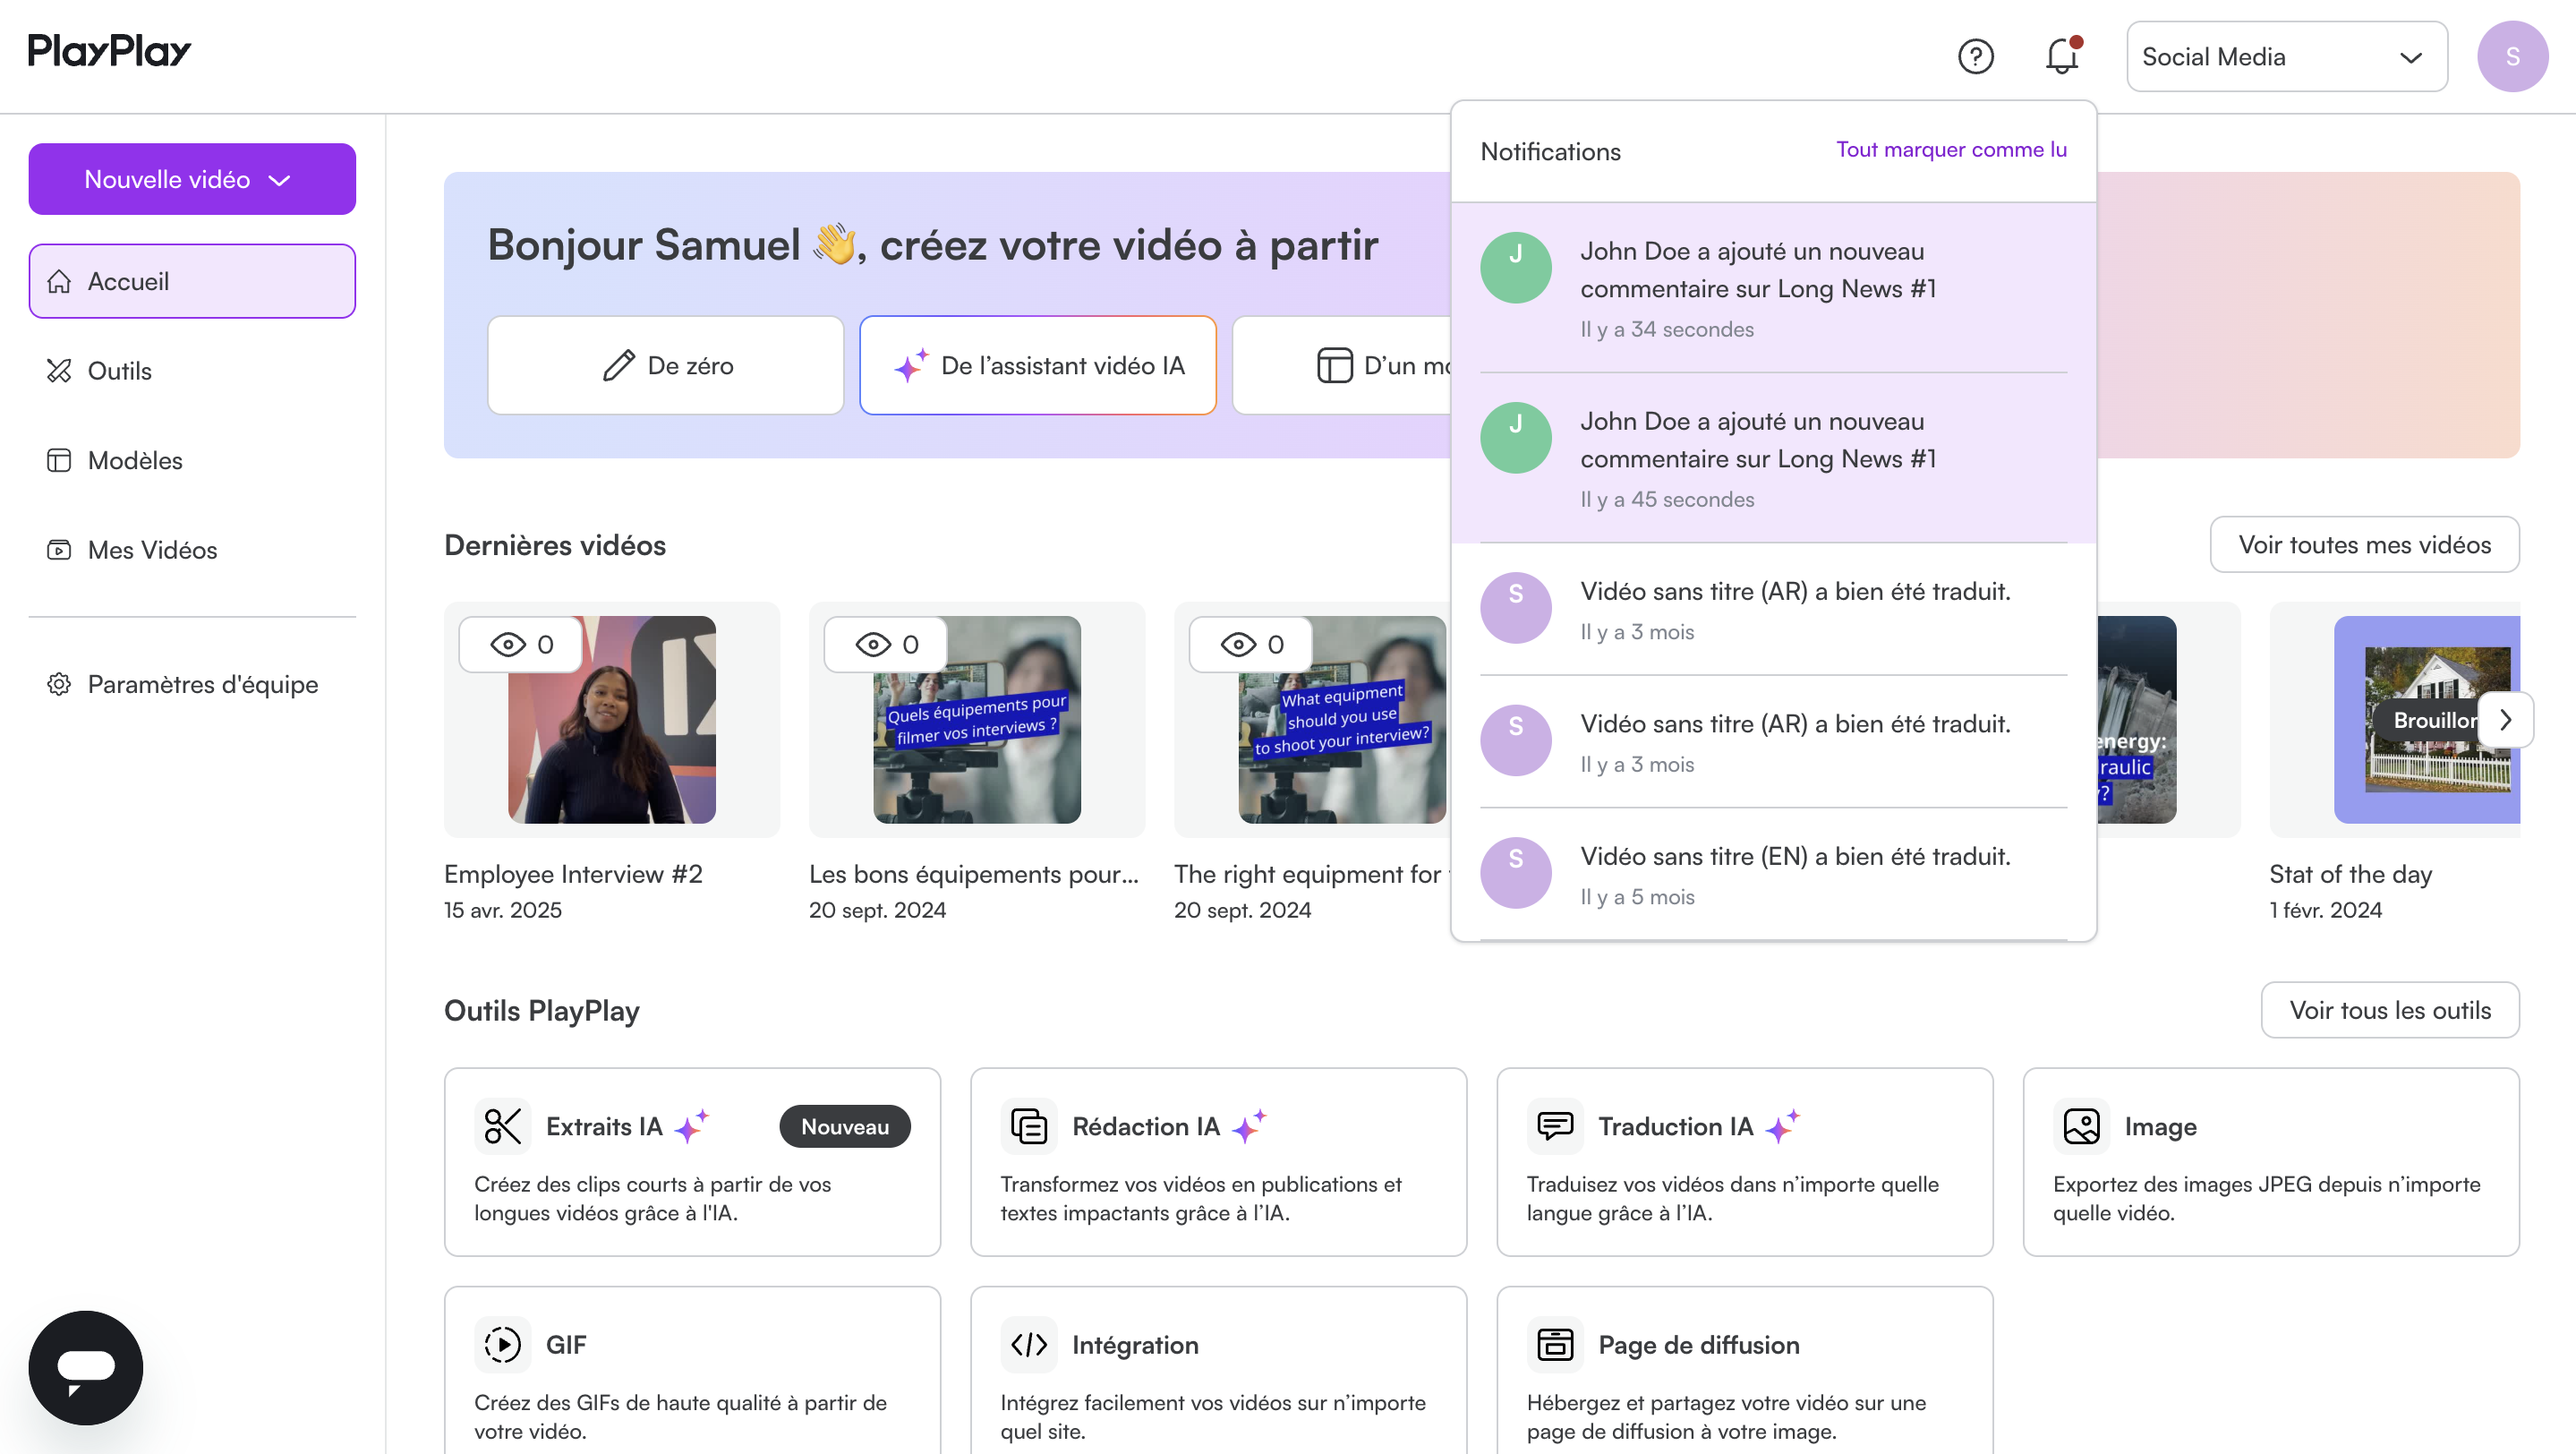Create a video De zéro
This screenshot has height=1454, width=2576.
click(x=665, y=365)
